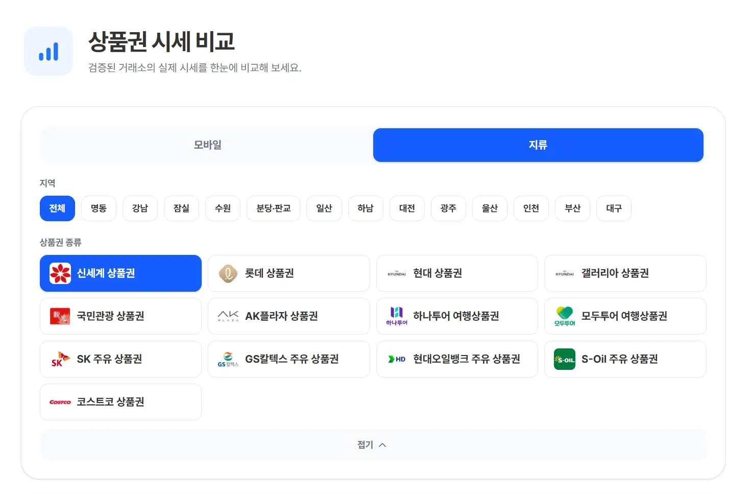
Task: Click the Lotte gift certificate logo icon
Action: coord(228,273)
